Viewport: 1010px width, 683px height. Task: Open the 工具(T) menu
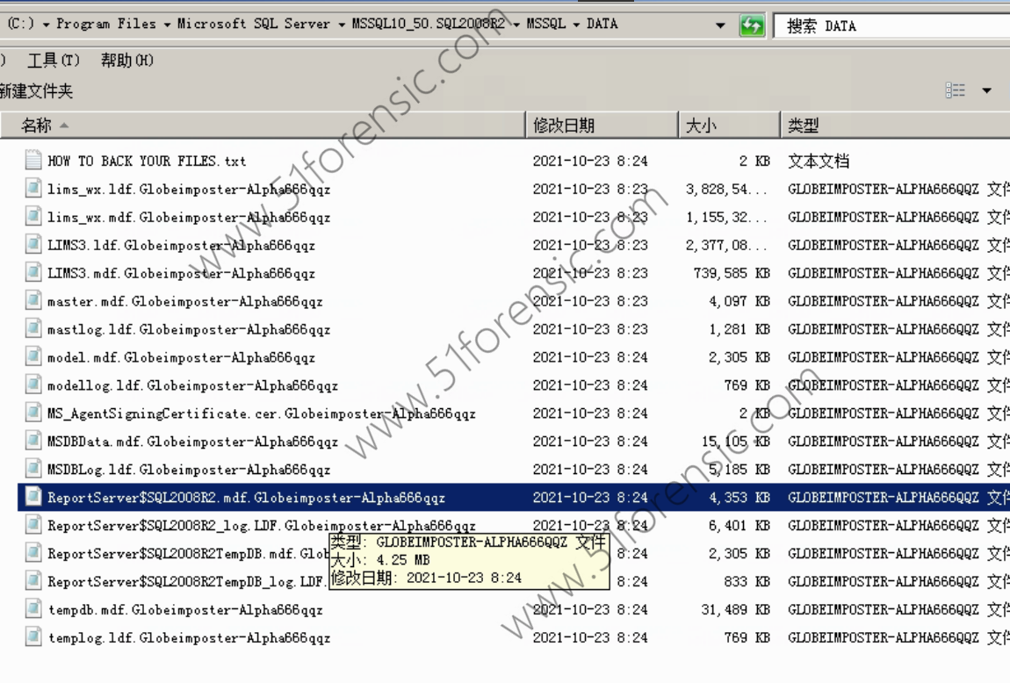[x=53, y=60]
